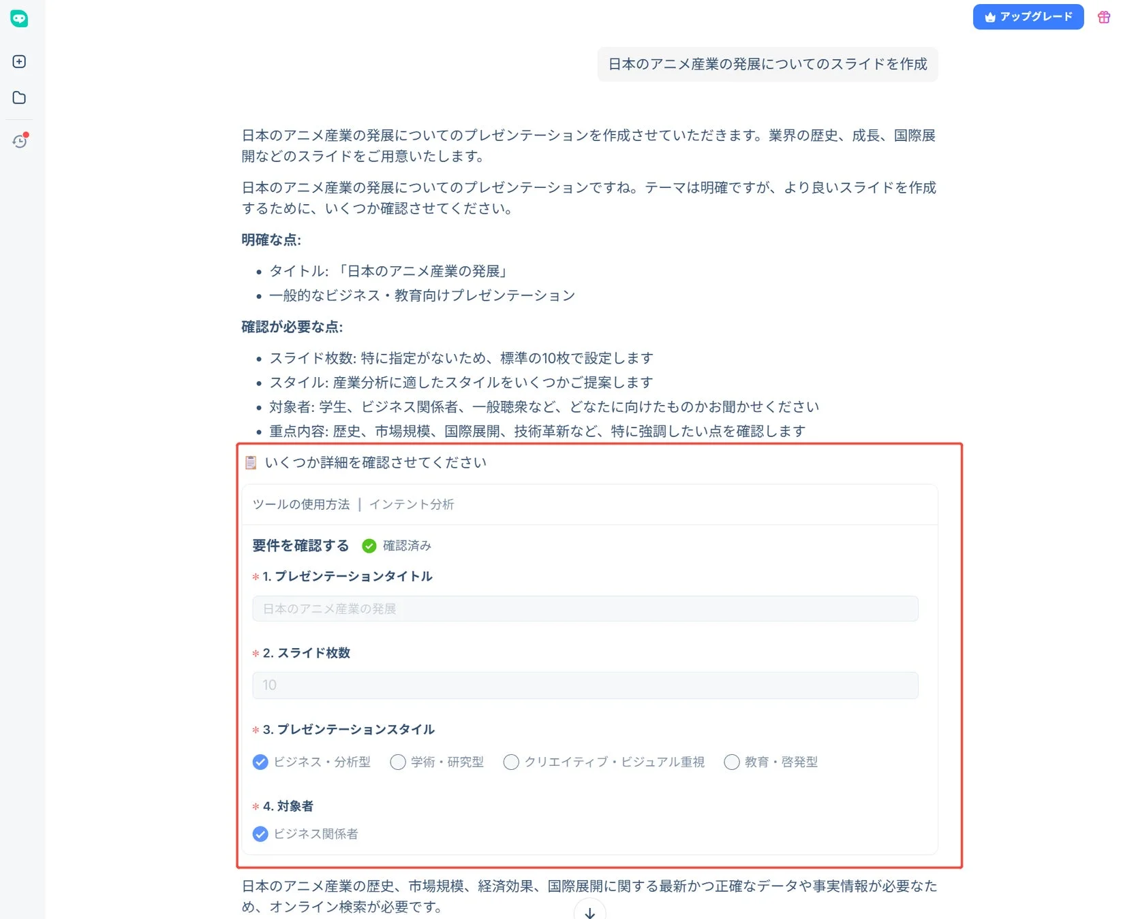The image size is (1123, 919).
Task: Click the clipboard icon beside いくつか詳細を確認させてください
Action: pyautogui.click(x=251, y=462)
